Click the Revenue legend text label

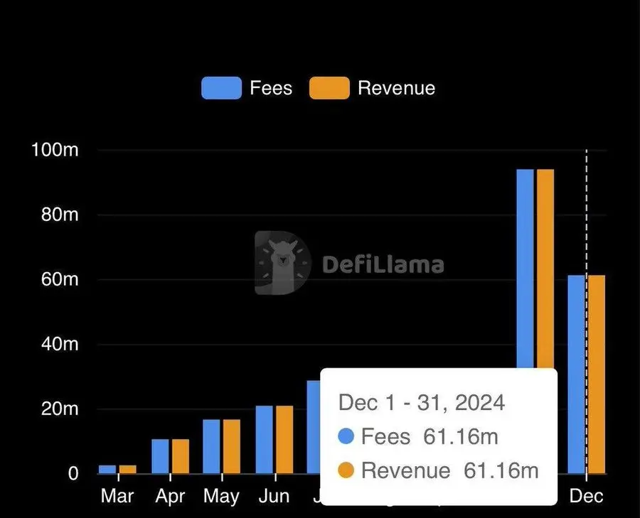click(x=396, y=88)
